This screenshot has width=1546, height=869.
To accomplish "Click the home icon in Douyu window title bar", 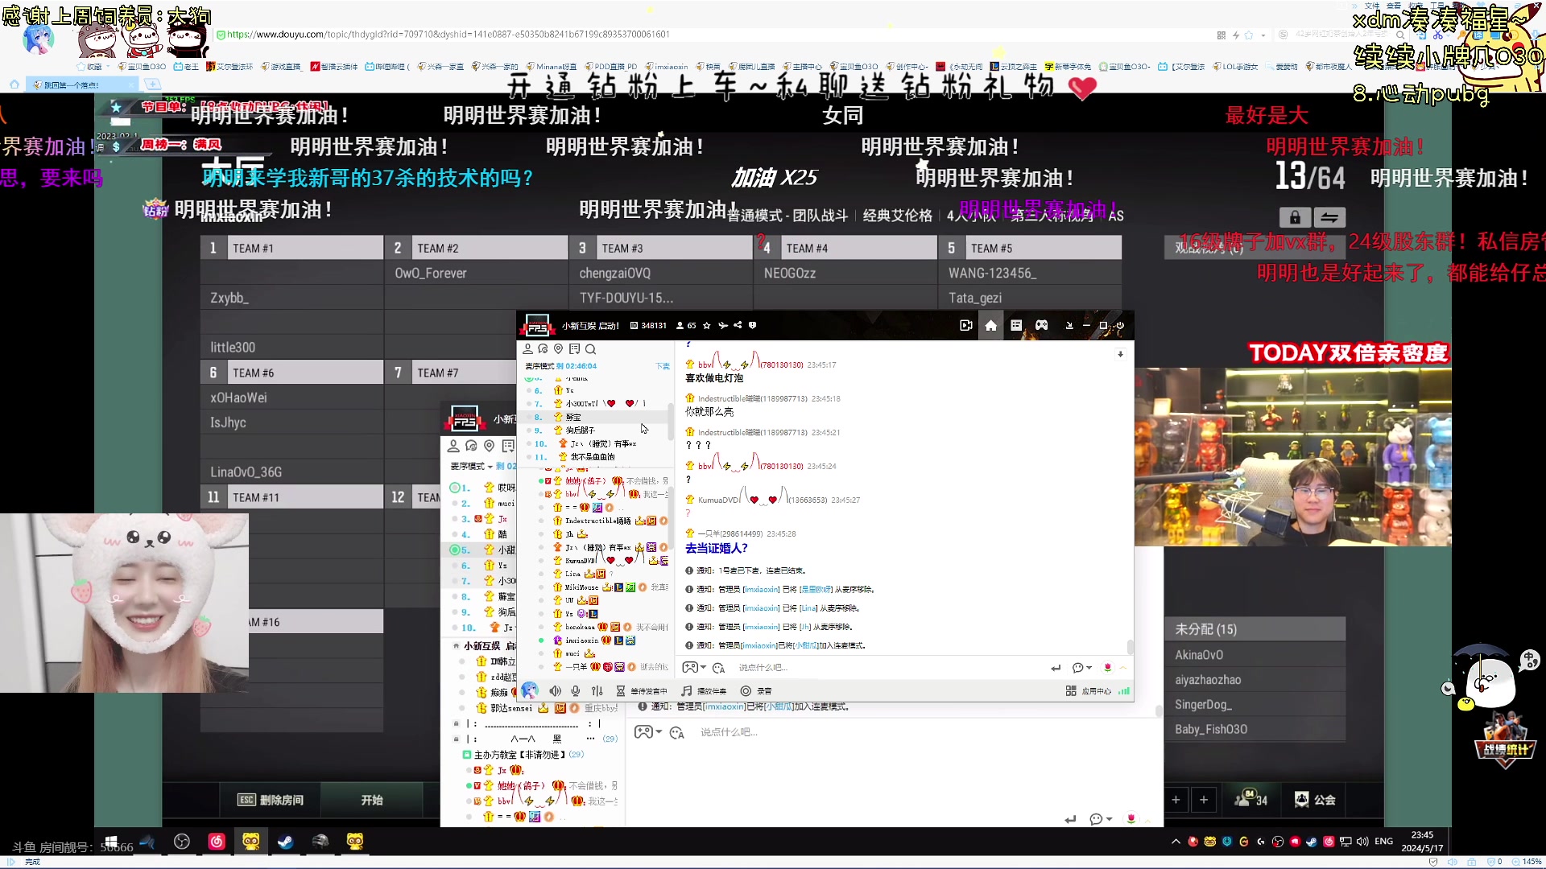I will click(991, 326).
